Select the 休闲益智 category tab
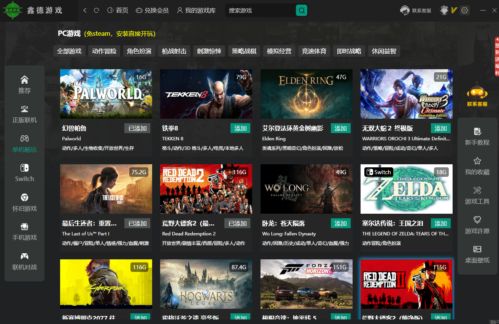The width and height of the screenshot is (499, 324). click(384, 51)
